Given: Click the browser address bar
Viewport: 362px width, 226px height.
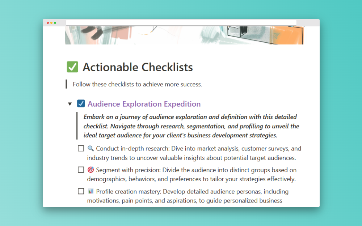Looking at the screenshot, I should tap(181, 23).
